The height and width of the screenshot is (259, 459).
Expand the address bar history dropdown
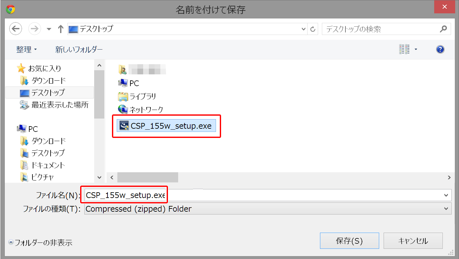point(303,29)
